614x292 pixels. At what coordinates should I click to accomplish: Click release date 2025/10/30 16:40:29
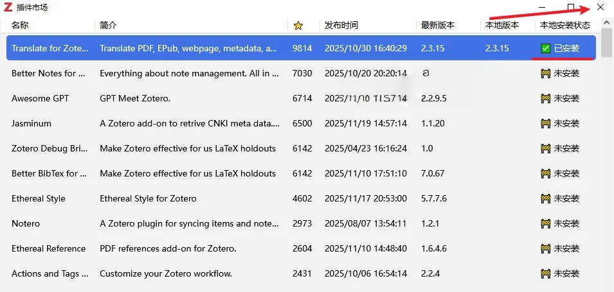(366, 49)
